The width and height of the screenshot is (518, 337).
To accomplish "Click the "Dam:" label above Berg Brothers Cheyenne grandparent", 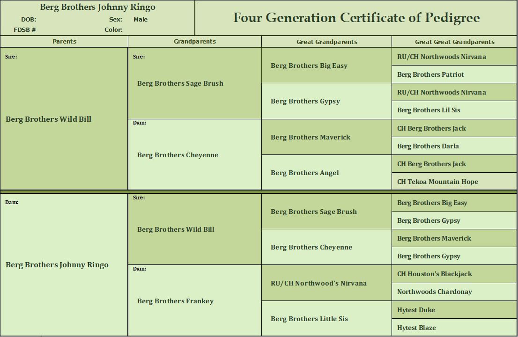I will (140, 123).
